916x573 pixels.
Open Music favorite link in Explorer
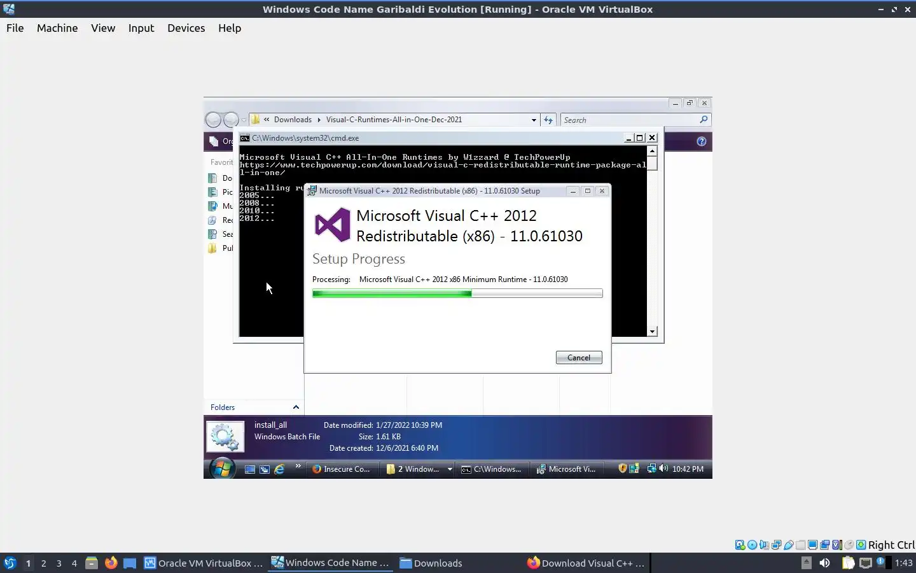pyautogui.click(x=220, y=206)
